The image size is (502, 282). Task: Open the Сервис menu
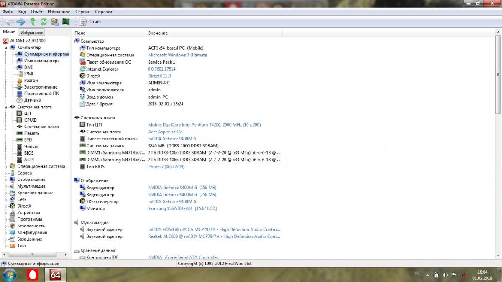(82, 12)
